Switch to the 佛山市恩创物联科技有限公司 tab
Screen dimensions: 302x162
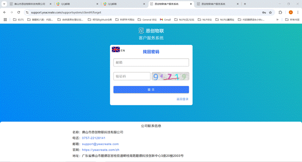(29, 4)
